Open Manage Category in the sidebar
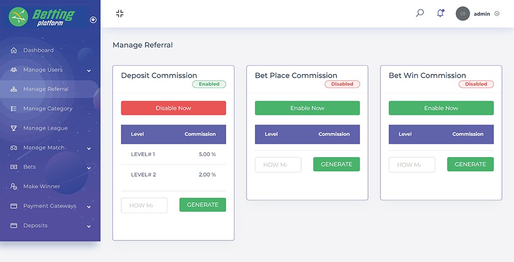This screenshot has height=262, width=514. pyautogui.click(x=48, y=109)
